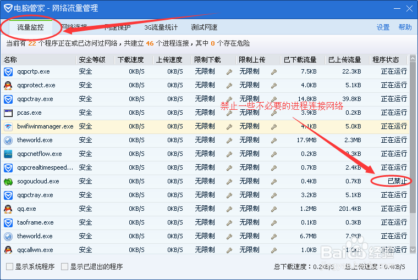The width and height of the screenshot is (418, 280).
Task: Open 设置 link
Action: [383, 27]
